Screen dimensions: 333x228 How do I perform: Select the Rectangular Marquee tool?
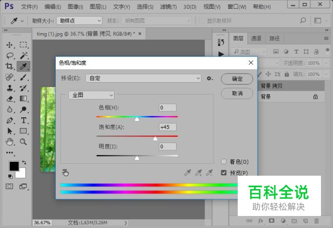click(x=24, y=45)
